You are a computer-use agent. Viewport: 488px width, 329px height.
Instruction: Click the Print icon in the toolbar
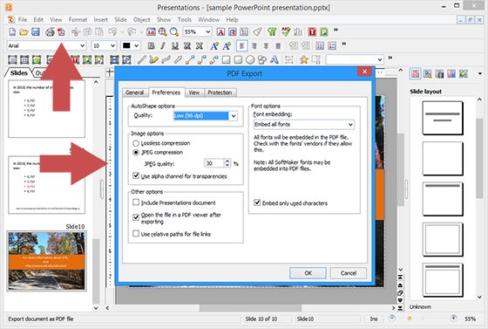click(50, 32)
